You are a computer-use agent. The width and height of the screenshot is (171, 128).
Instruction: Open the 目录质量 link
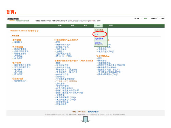(60, 95)
